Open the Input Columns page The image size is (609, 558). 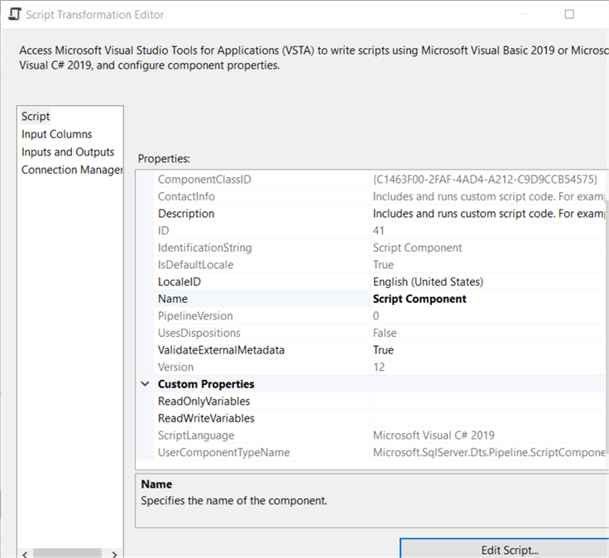tap(57, 134)
